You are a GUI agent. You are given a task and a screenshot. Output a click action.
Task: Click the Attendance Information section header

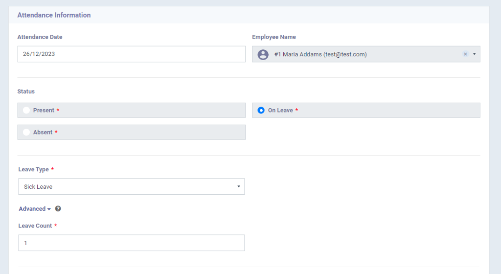point(54,15)
